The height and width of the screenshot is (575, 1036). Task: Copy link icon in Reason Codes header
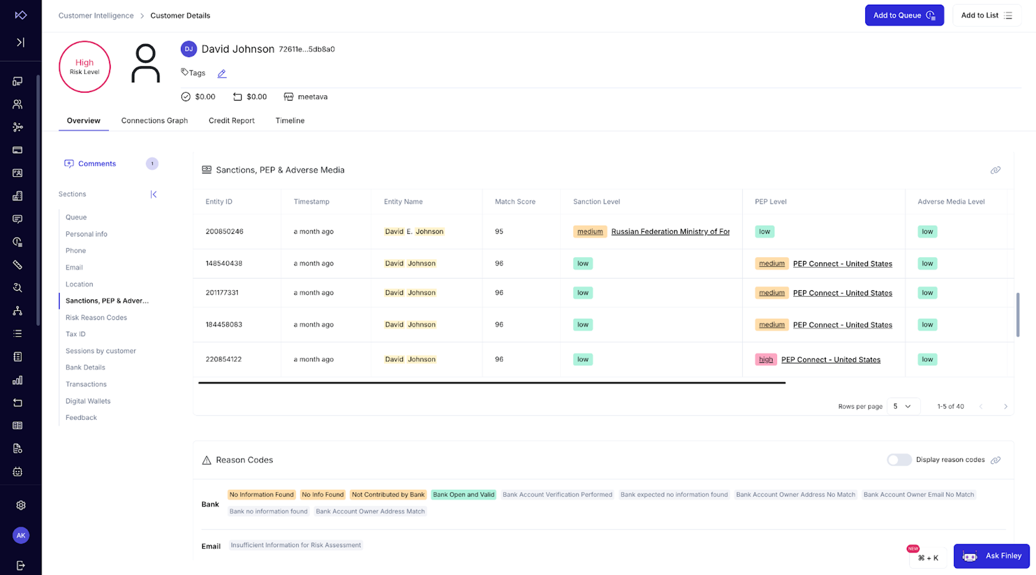995,460
